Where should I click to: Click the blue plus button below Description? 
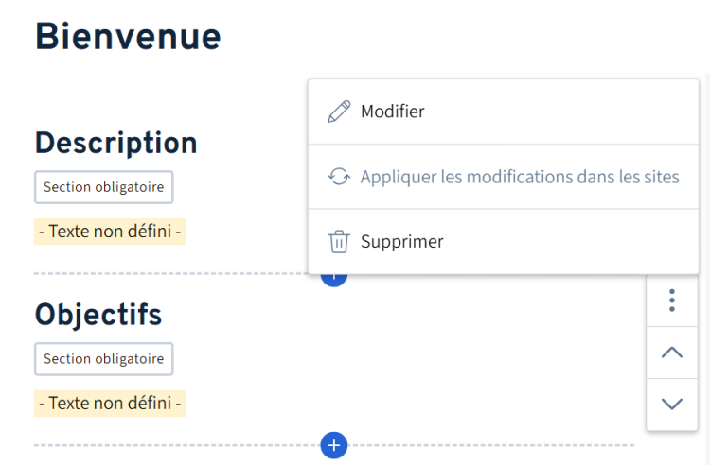(x=334, y=278)
